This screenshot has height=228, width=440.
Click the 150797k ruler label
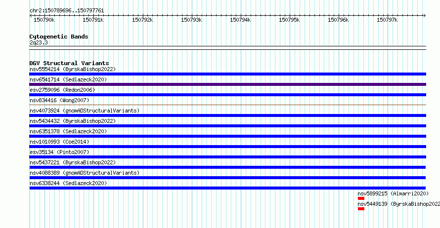click(387, 20)
